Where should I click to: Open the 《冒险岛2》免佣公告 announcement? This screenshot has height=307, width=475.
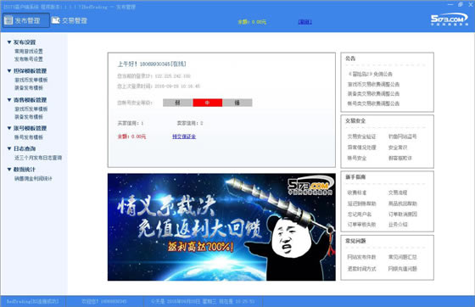coord(370,74)
